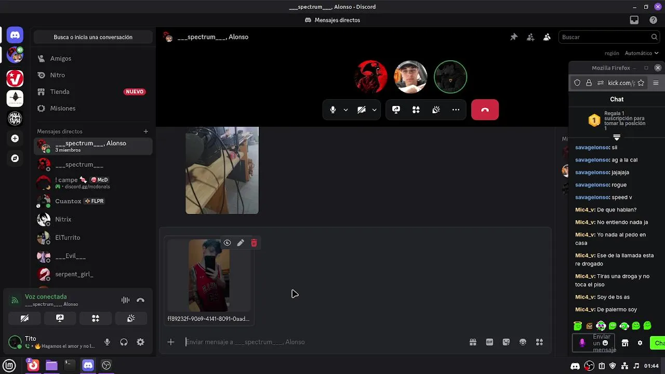The height and width of the screenshot is (374, 665).
Task: Toggle spoiler eye on the attachment
Action: click(x=227, y=243)
